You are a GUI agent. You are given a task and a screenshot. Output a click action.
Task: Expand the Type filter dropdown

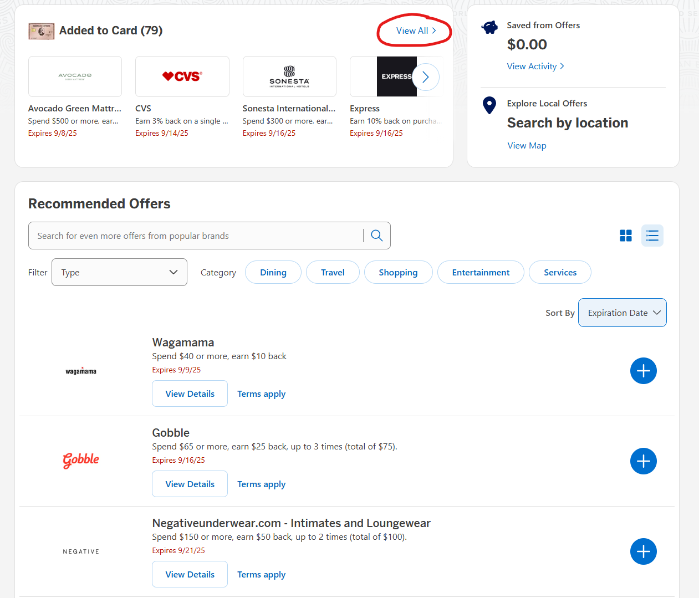(x=119, y=272)
